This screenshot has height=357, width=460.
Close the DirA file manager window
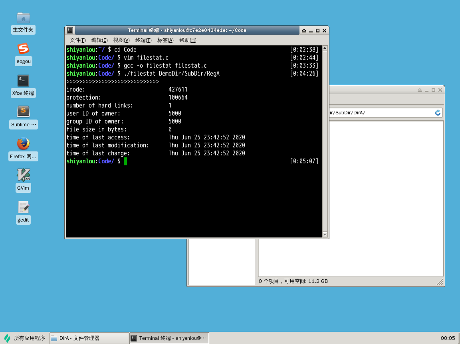click(440, 90)
